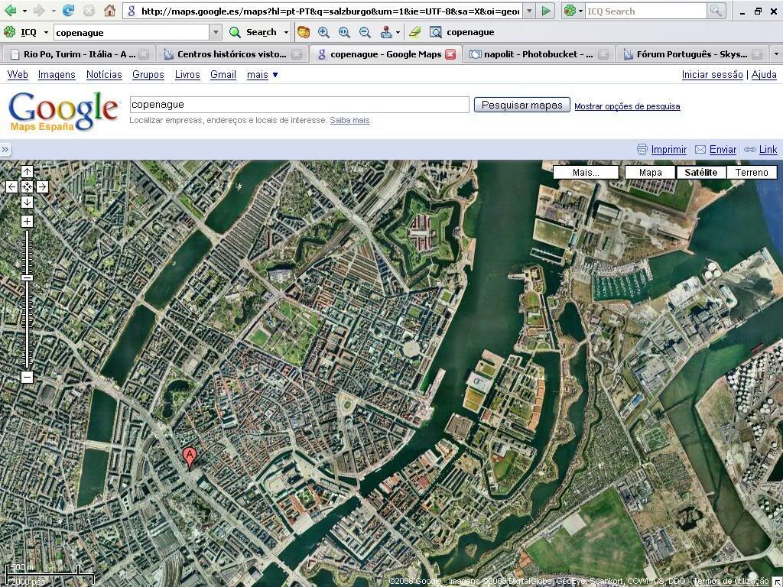Click the map zoom out minus button

[27, 378]
